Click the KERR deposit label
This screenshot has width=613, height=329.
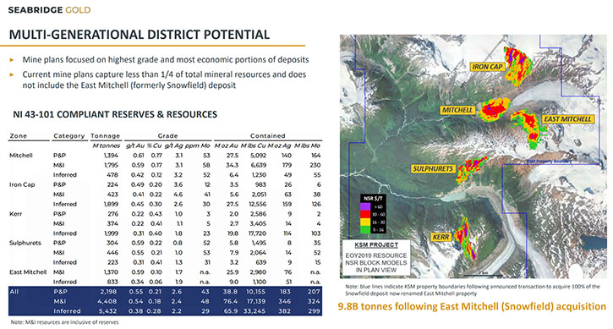pyautogui.click(x=441, y=237)
